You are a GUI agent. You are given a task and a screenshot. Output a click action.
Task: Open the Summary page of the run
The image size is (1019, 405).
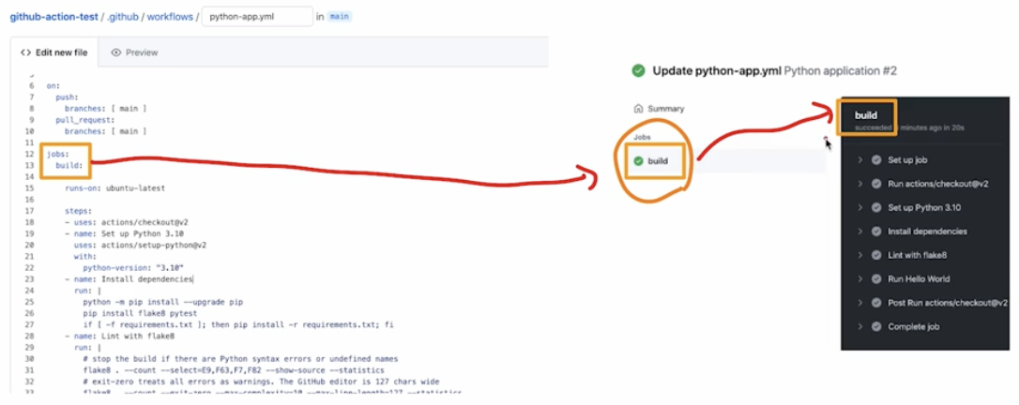click(x=659, y=109)
